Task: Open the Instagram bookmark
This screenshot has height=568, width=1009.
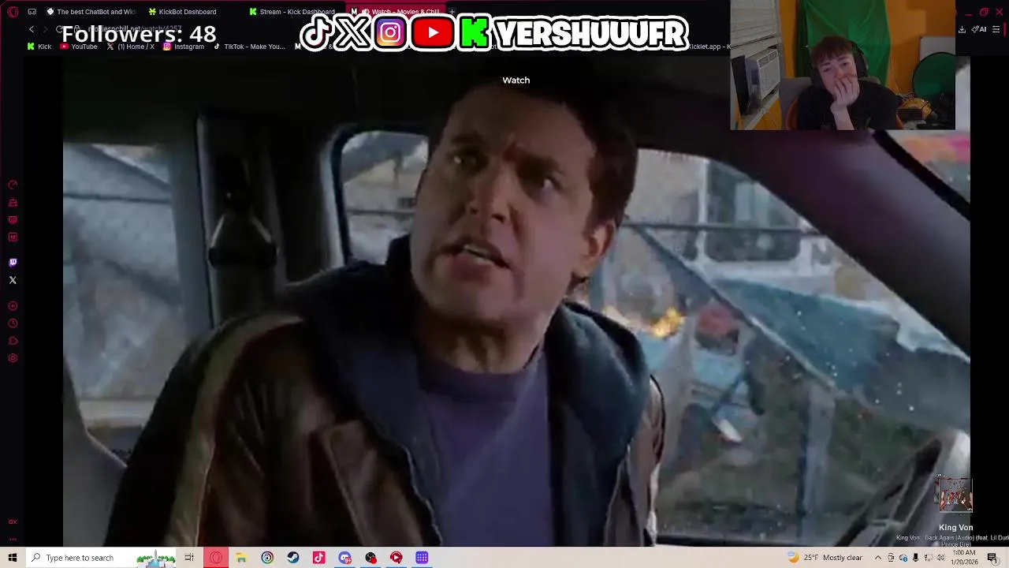Action: coord(183,47)
